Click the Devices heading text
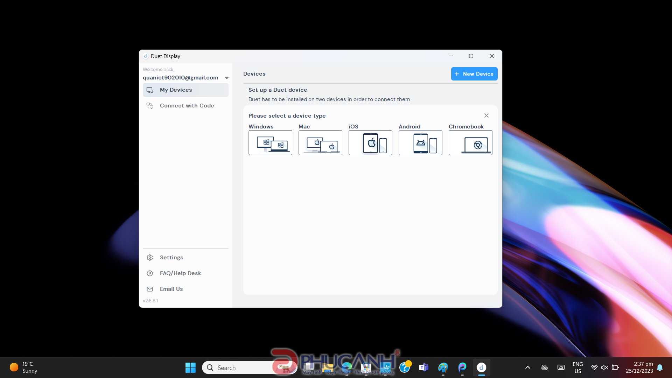The image size is (672, 378). coord(254,74)
